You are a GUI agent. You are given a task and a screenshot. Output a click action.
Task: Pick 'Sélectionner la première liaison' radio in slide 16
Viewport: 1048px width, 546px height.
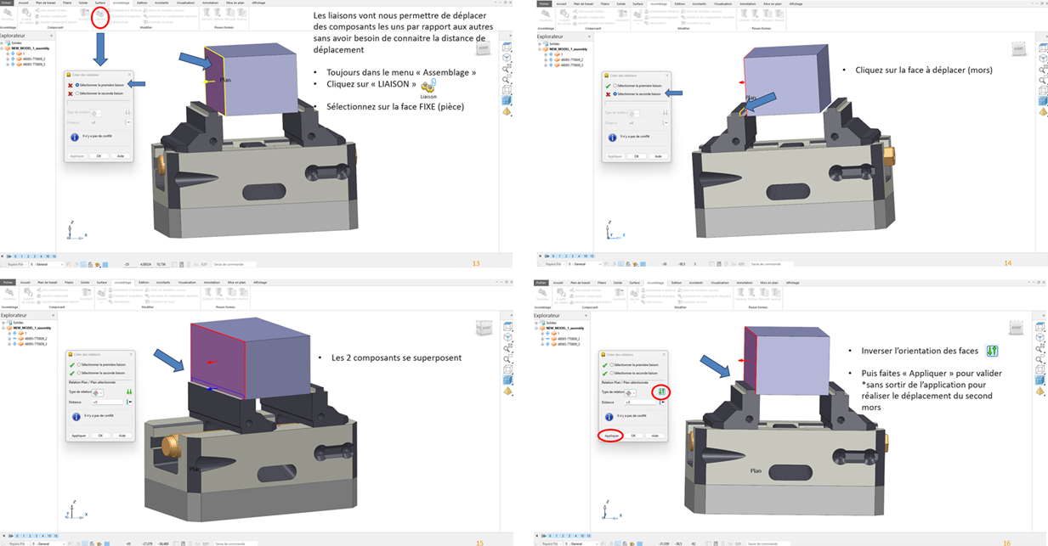click(x=612, y=364)
